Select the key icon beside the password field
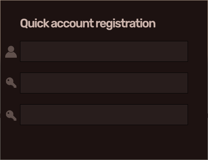The height and width of the screenshot is (160, 208). coord(11,83)
